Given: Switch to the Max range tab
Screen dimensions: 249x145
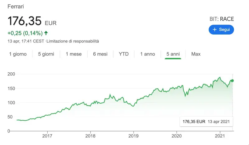Looking at the screenshot, I should coord(196,54).
